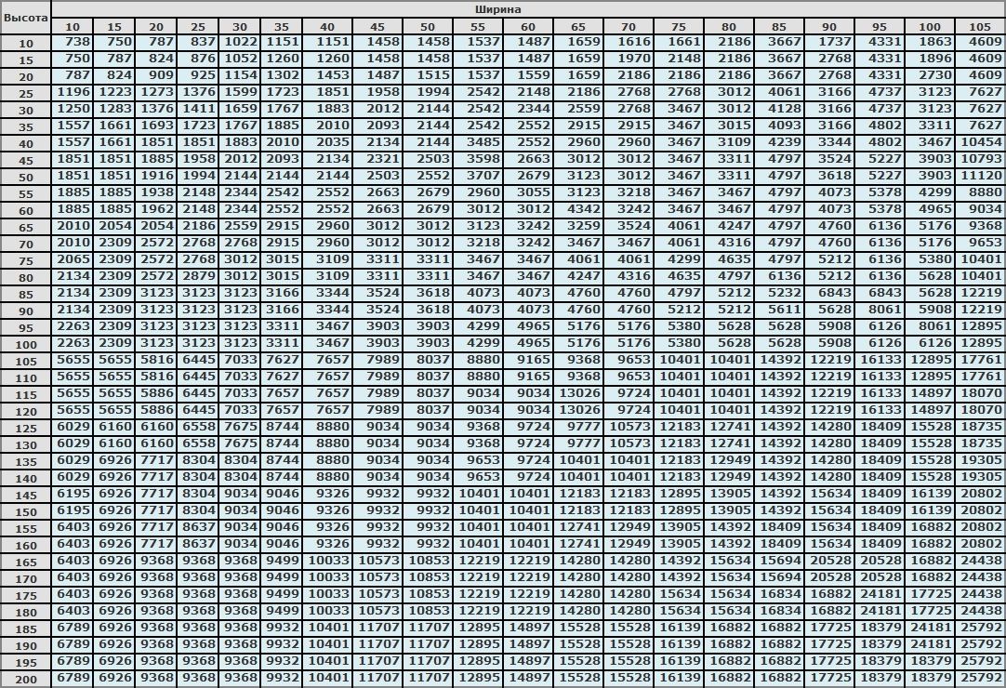Click the "Ширина" table header
The width and height of the screenshot is (1006, 688).
click(x=527, y=8)
